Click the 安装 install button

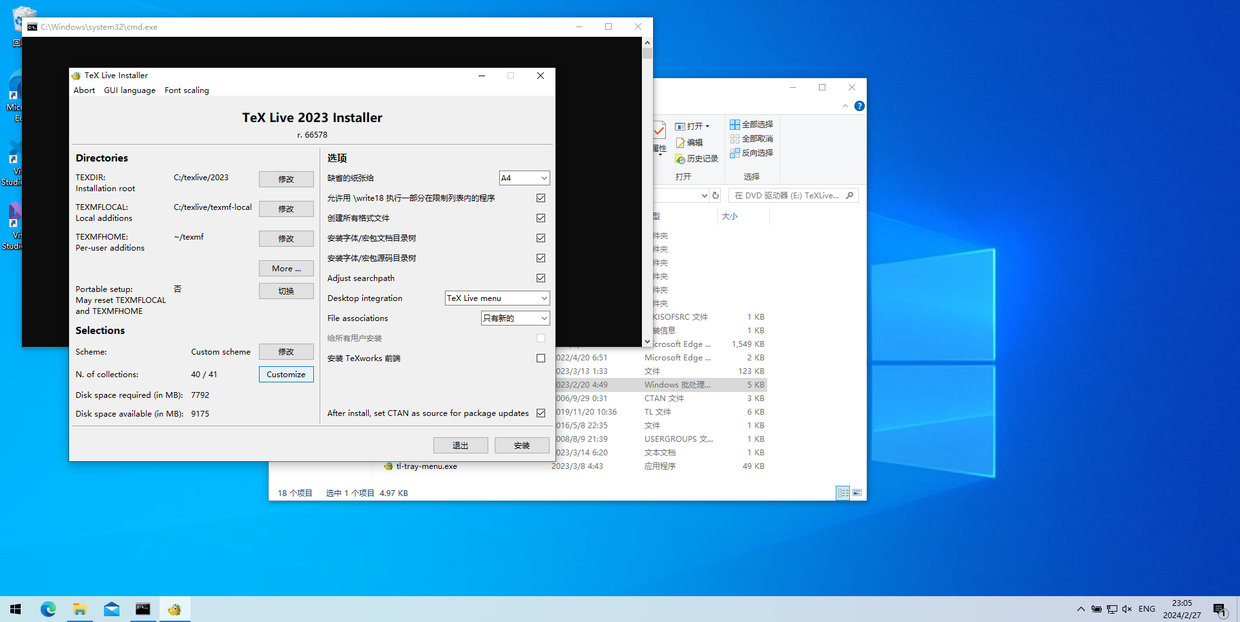[x=522, y=446]
